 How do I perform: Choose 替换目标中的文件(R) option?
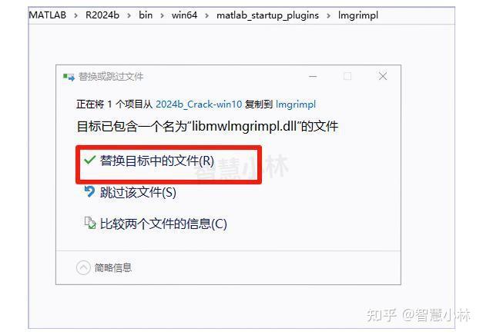(x=157, y=161)
